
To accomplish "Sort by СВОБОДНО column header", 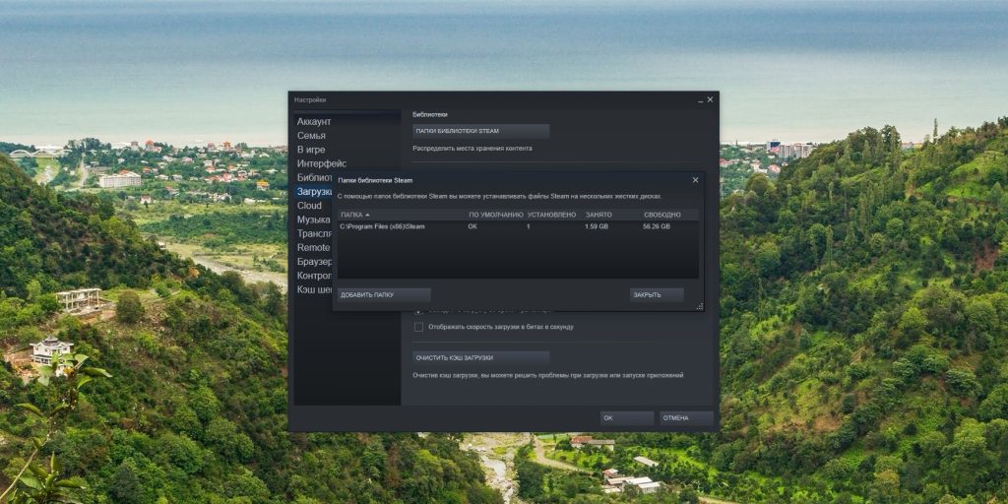I will pyautogui.click(x=661, y=214).
